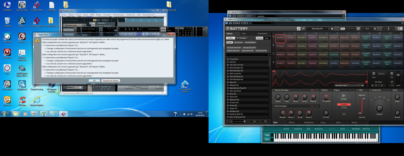The image size is (404, 156).
Task: Open Windows Explorer from the taskbar
Action: click(16, 114)
